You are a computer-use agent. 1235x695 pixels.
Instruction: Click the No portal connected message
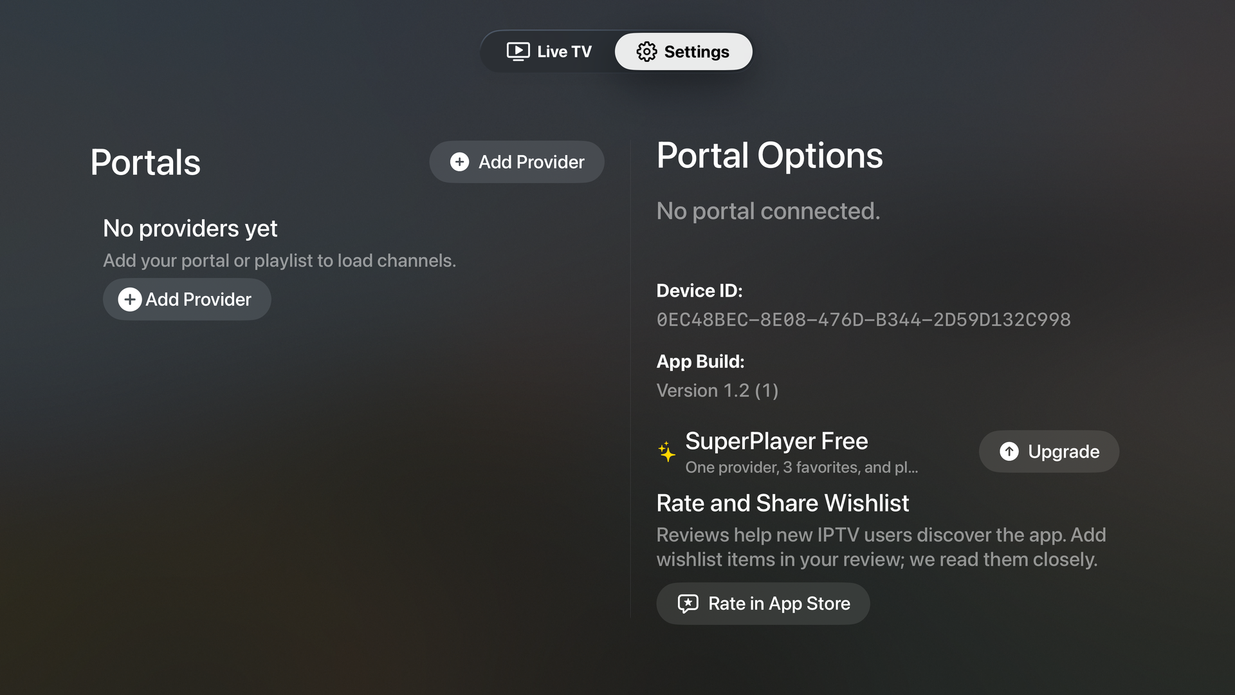tap(768, 211)
